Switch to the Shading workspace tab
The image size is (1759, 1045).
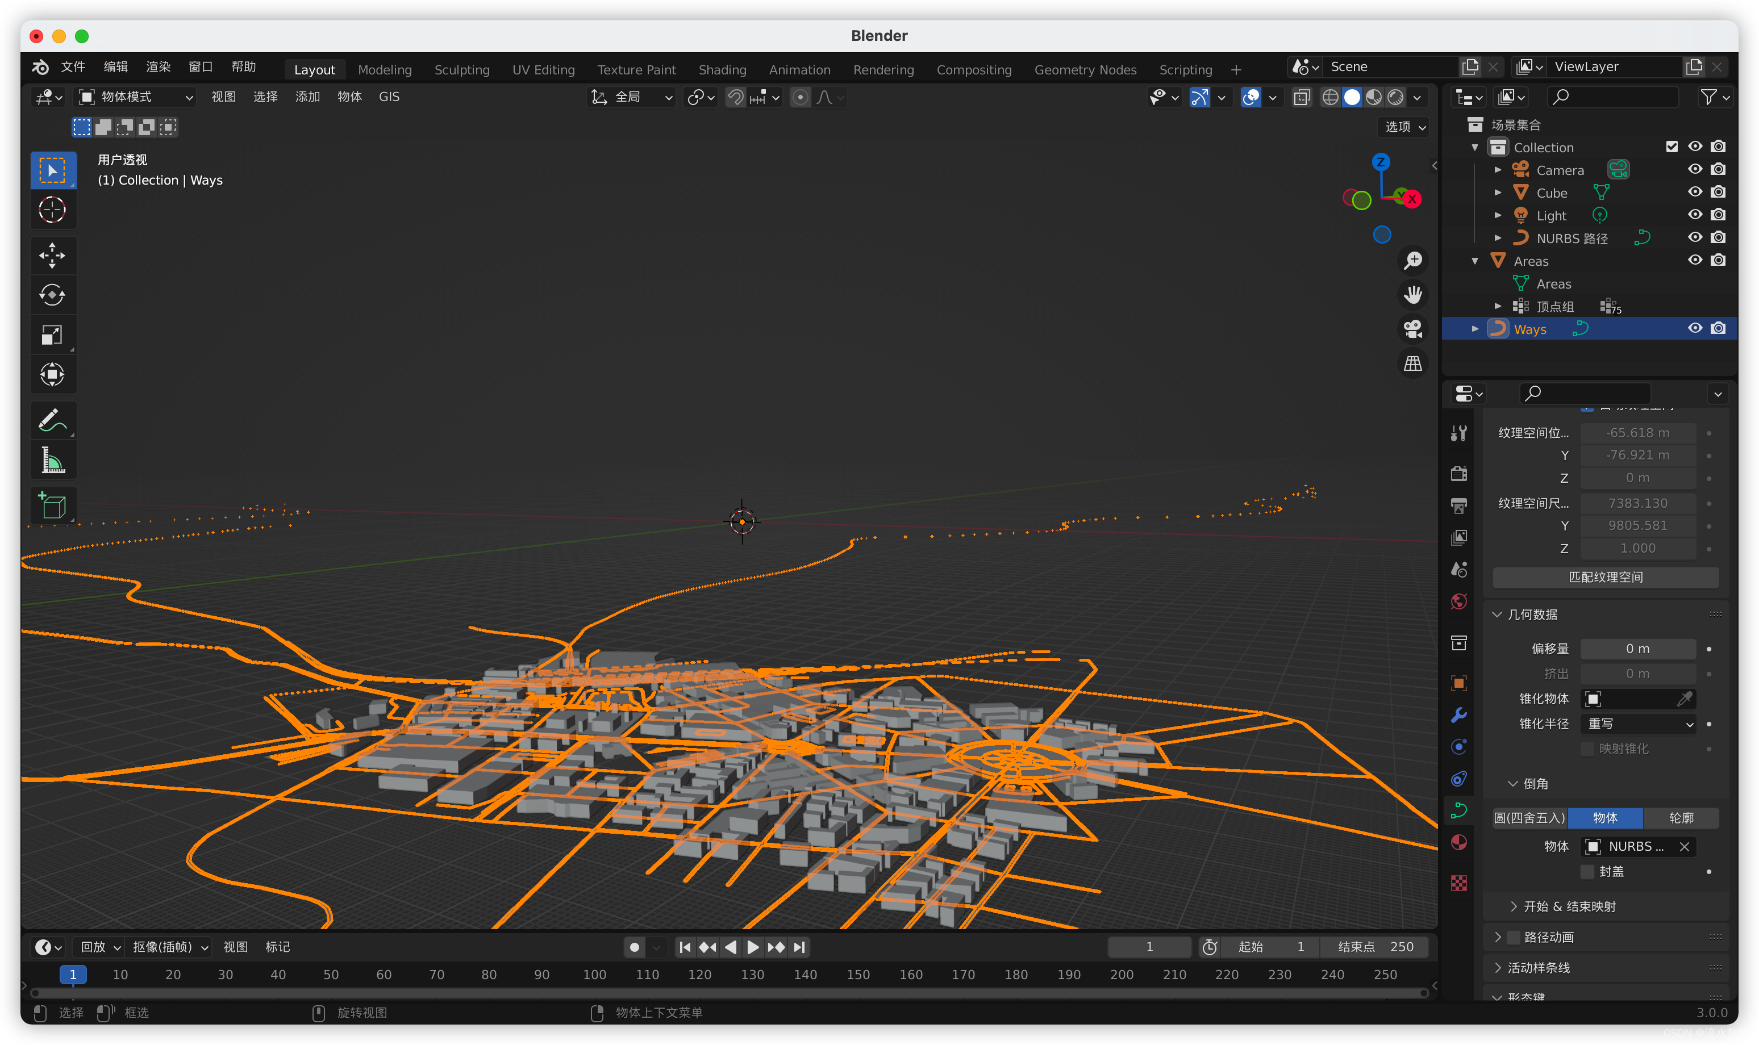click(722, 70)
